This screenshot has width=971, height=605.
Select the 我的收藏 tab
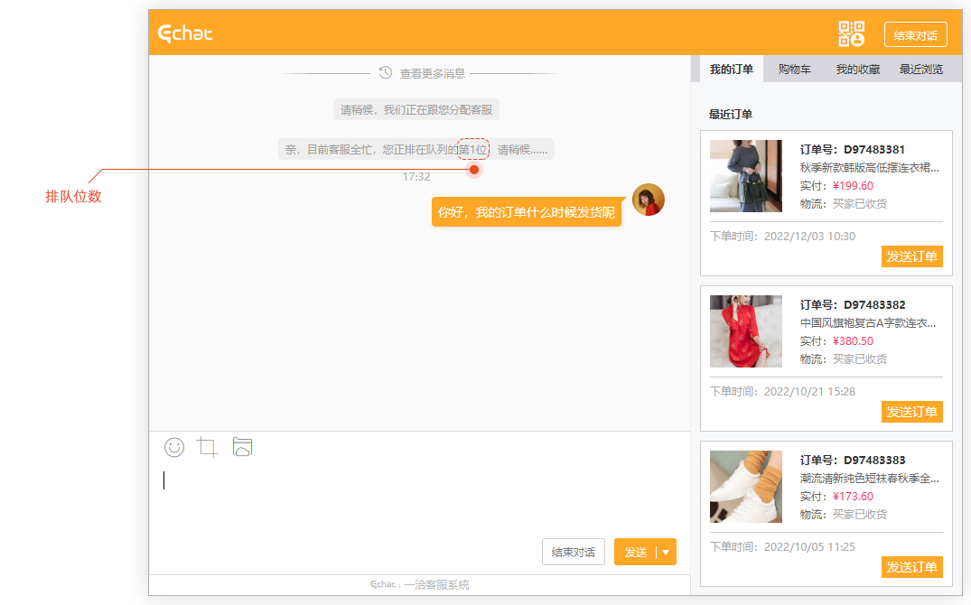[857, 70]
